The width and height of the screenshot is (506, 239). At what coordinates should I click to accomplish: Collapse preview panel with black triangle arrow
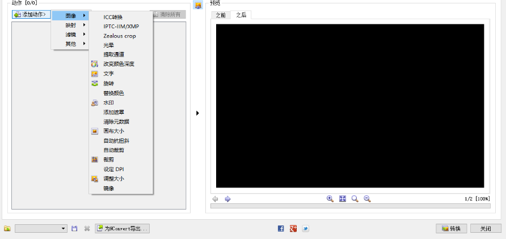[197, 113]
